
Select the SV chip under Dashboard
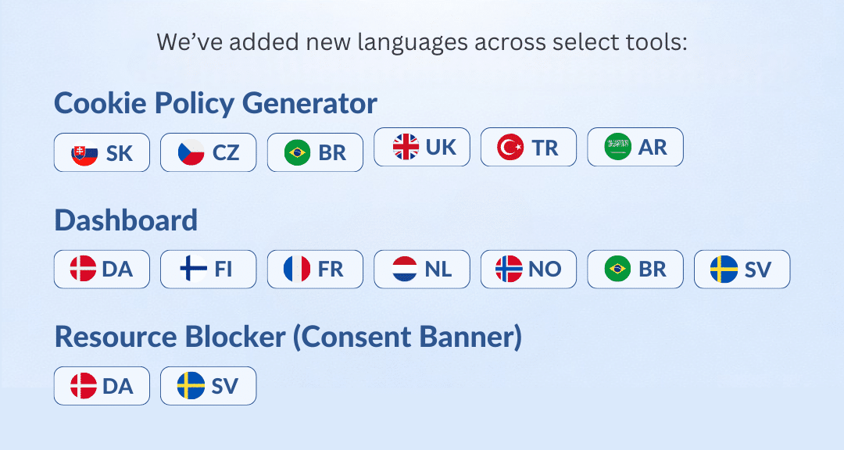coord(742,270)
